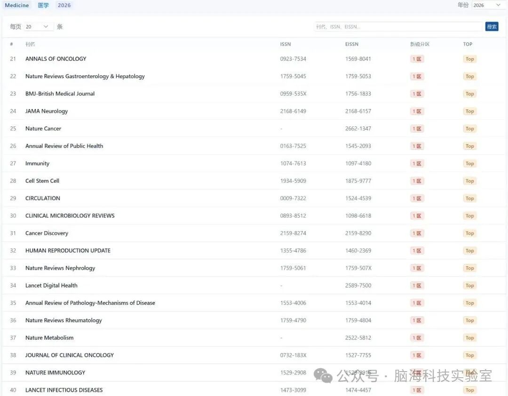The width and height of the screenshot is (508, 396).
Task: Click EISSN 1759-507X cell
Action: 358,268
